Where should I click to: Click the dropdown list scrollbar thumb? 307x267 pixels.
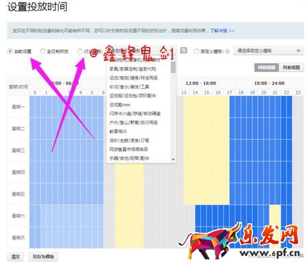(173, 67)
